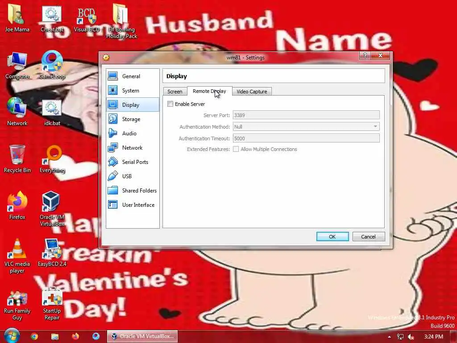
Task: Open the Network settings category
Action: pyautogui.click(x=133, y=147)
